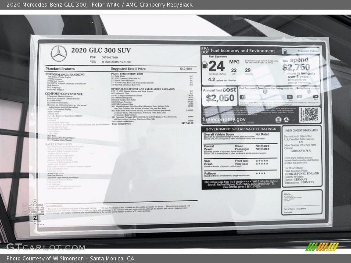
Task: Click the 'GERMANY: 76 %' parts content line
Action: click(301, 151)
